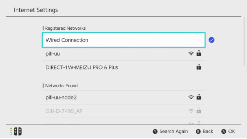Screen dimensions: 247x139
Task: Click the lock icon next to pifi-uu
Action: [199, 53]
